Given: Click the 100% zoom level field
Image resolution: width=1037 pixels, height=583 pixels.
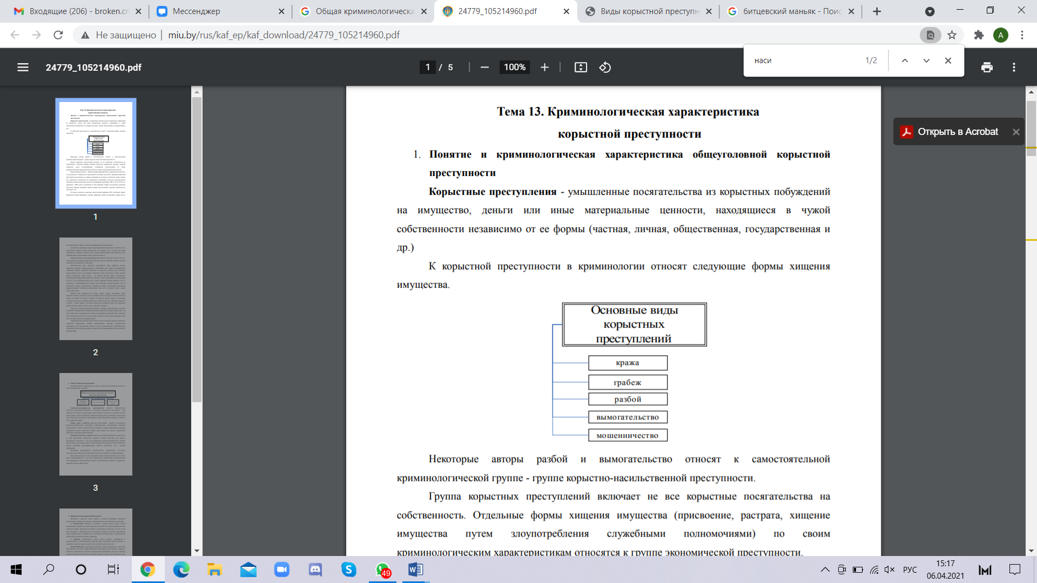Looking at the screenshot, I should 514,67.
